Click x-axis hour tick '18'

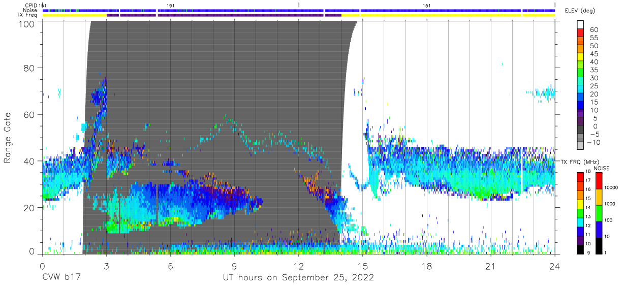[427, 266]
